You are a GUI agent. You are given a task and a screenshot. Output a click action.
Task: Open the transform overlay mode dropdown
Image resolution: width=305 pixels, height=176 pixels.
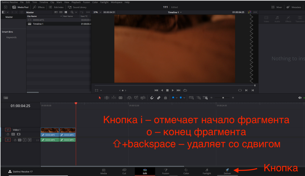click(101, 90)
